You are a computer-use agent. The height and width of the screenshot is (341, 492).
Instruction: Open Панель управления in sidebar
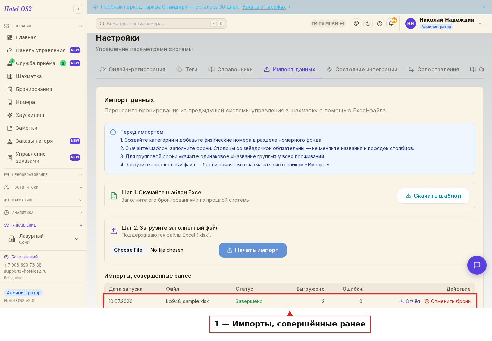[x=43, y=50]
